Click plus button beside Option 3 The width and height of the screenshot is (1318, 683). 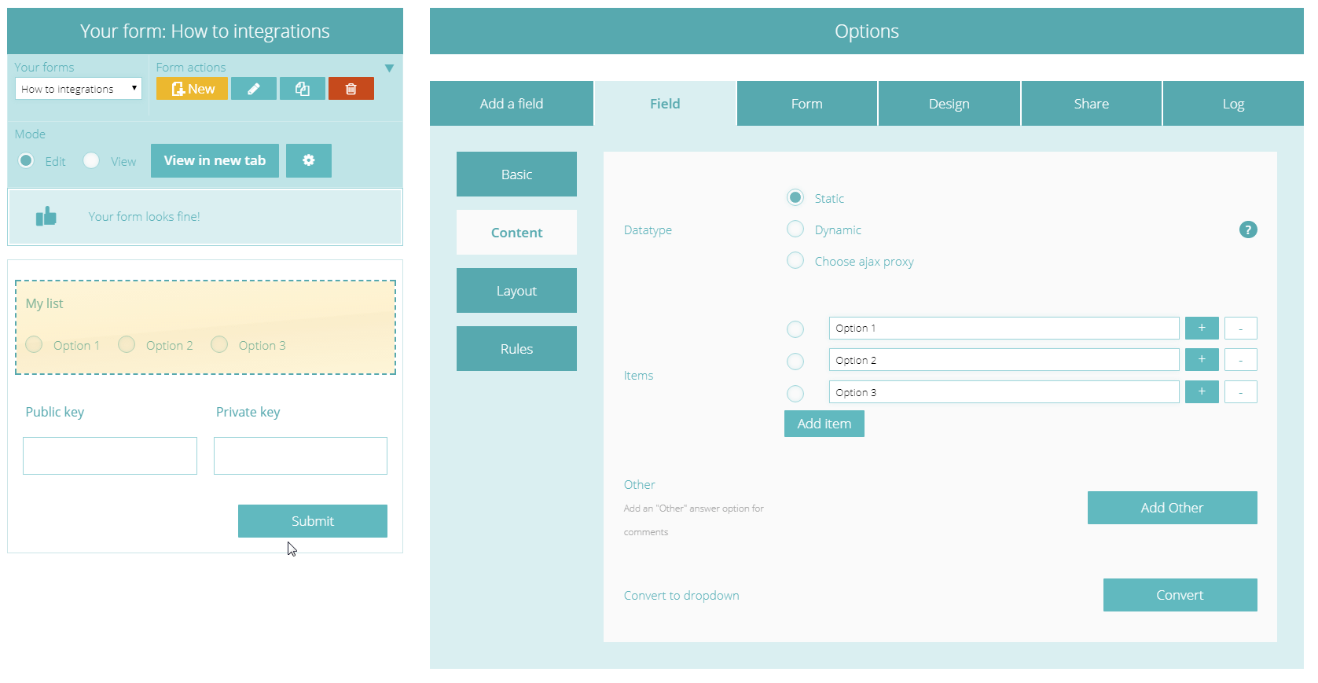pos(1202,392)
